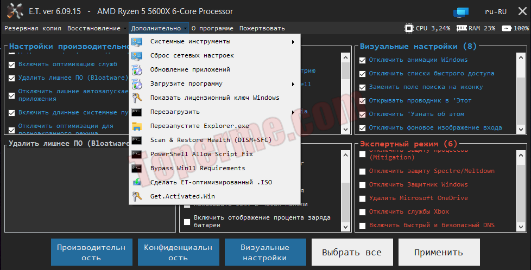Uncheck Включить оптимизацию служб
Image resolution: width=531 pixels, height=270 pixels.
(x=11, y=65)
